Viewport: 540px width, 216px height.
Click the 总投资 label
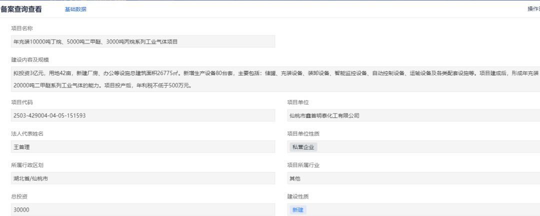[x=19, y=196]
